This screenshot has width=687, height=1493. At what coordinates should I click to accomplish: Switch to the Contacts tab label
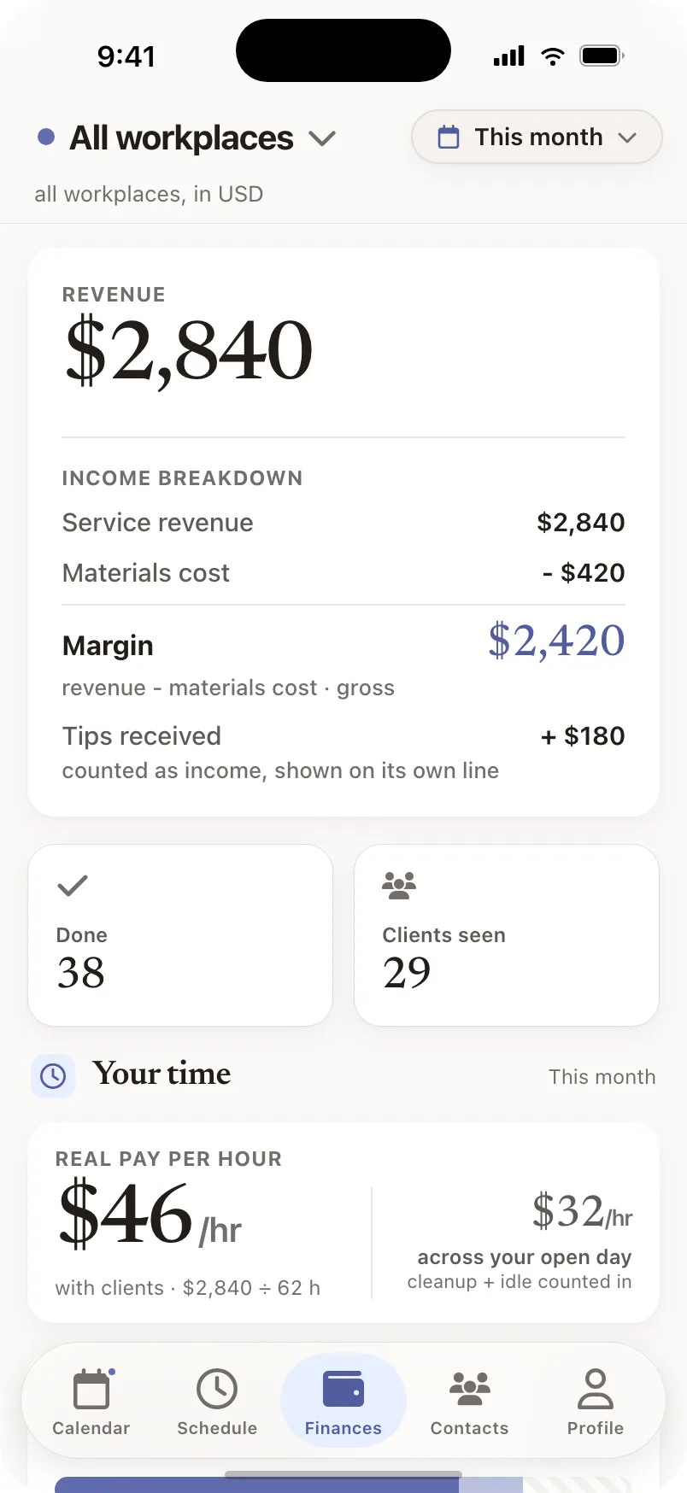(469, 1428)
